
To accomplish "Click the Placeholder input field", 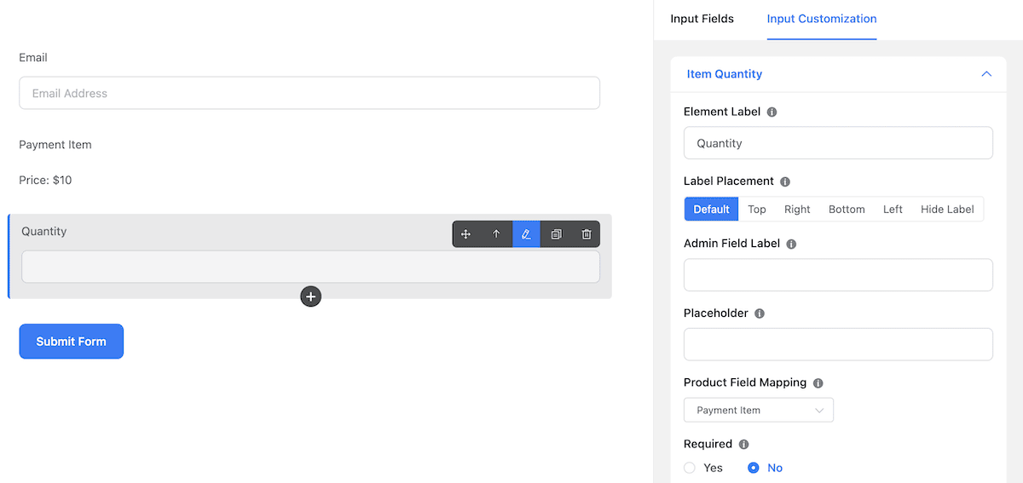I will pyautogui.click(x=838, y=344).
